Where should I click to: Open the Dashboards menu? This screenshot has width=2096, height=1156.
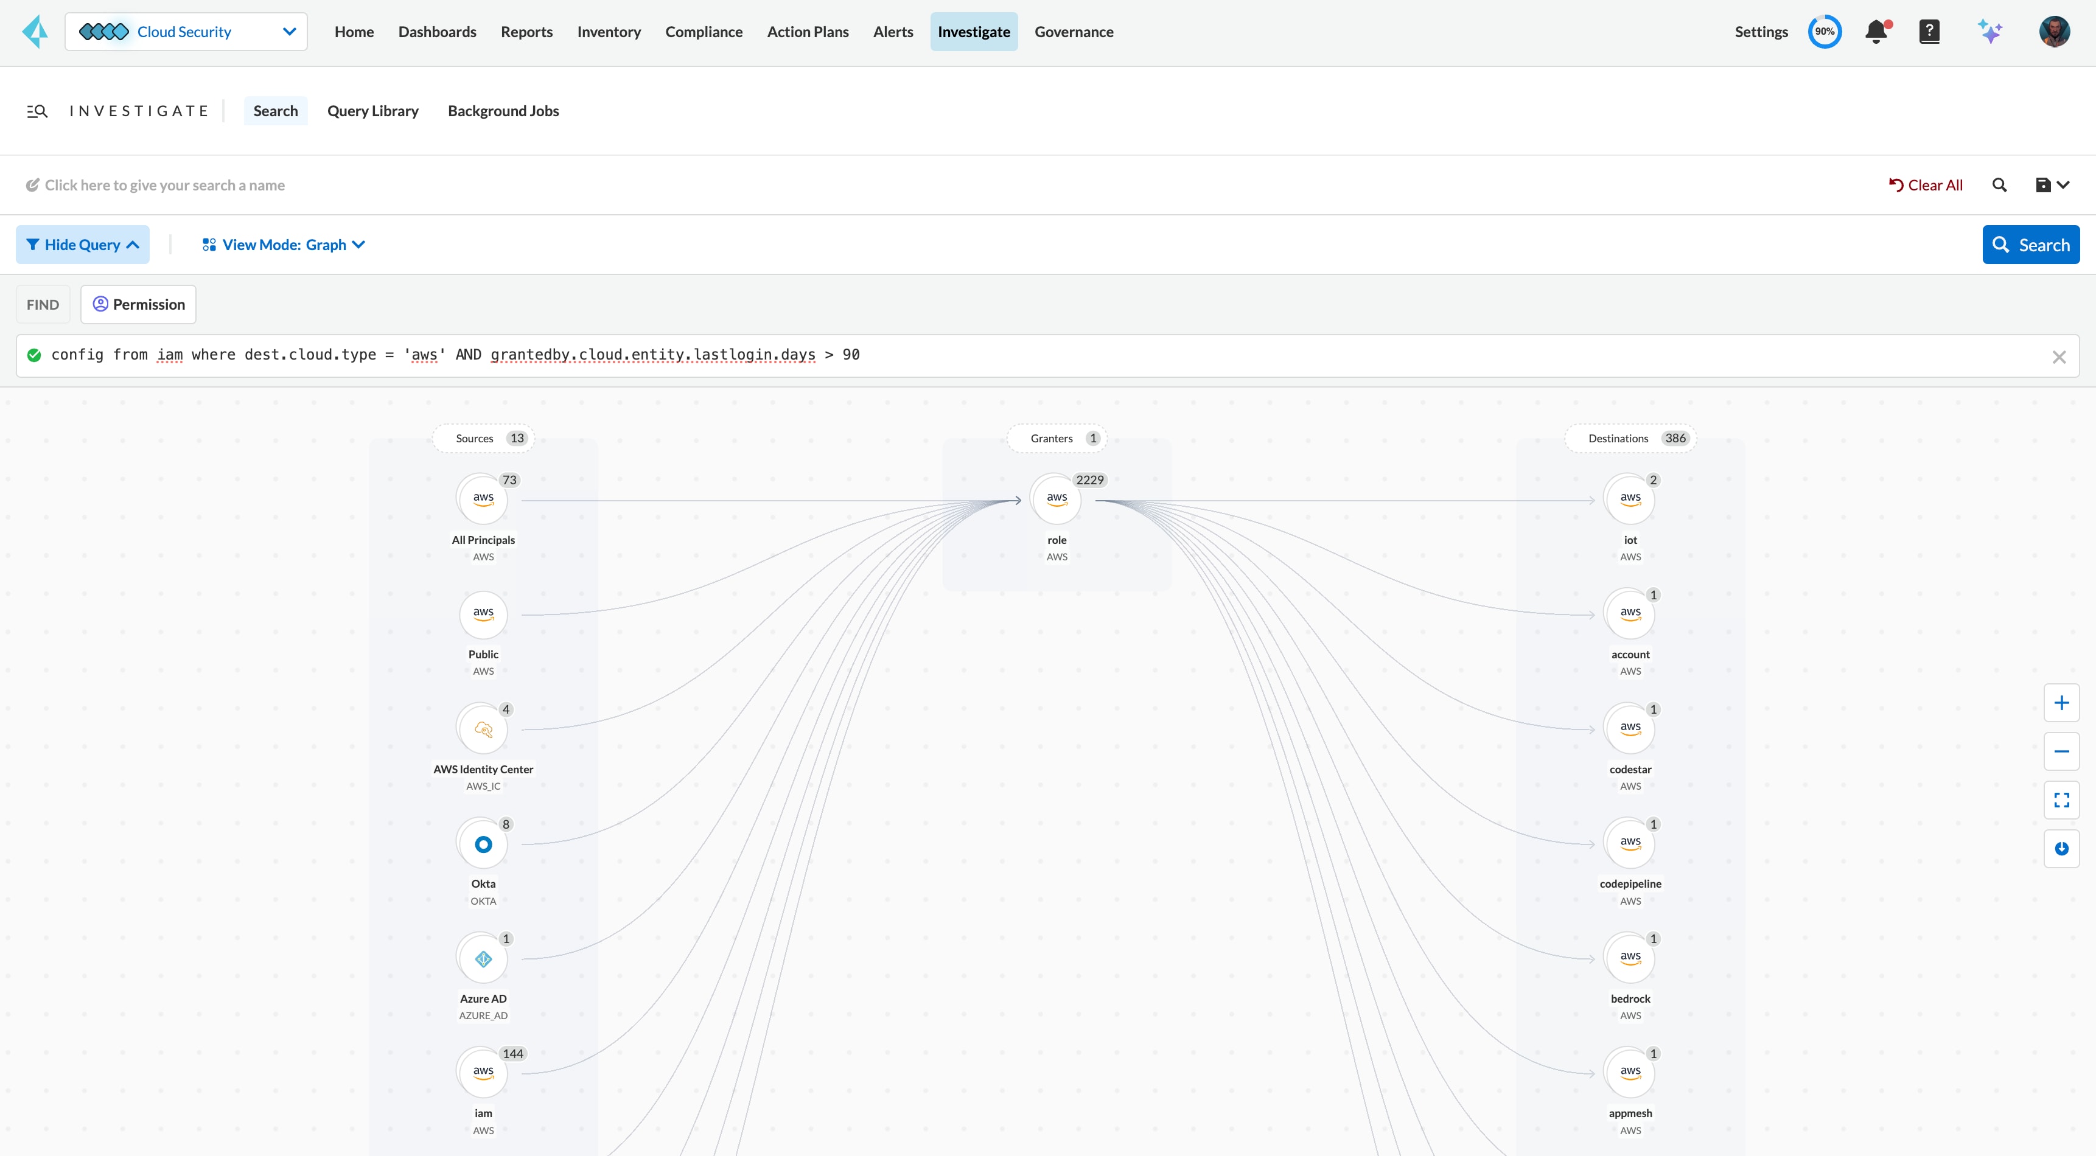tap(437, 32)
